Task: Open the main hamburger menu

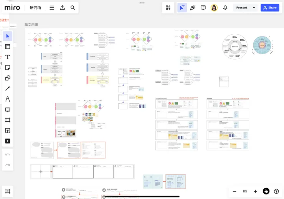Action: coord(52,8)
